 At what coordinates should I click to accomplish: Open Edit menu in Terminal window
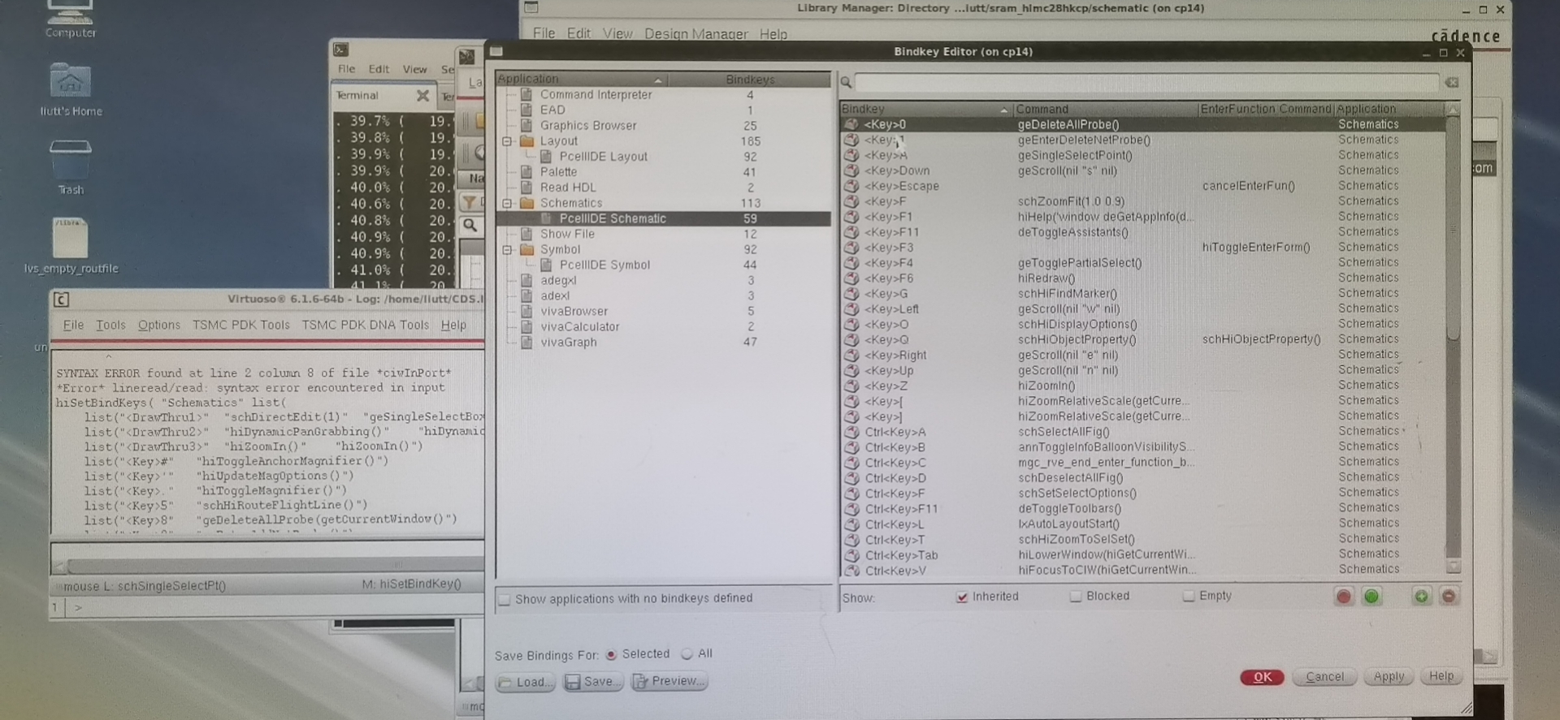pos(379,69)
